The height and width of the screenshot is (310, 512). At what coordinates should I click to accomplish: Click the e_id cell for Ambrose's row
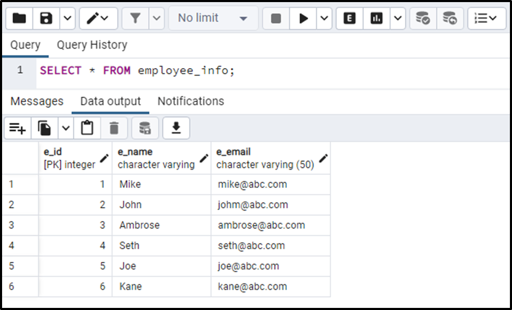(75, 225)
